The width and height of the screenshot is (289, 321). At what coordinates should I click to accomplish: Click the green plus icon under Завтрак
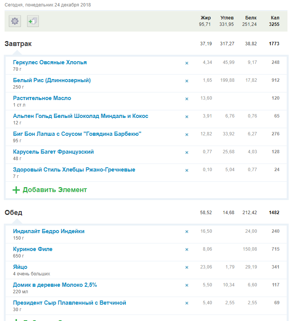[x=16, y=190]
